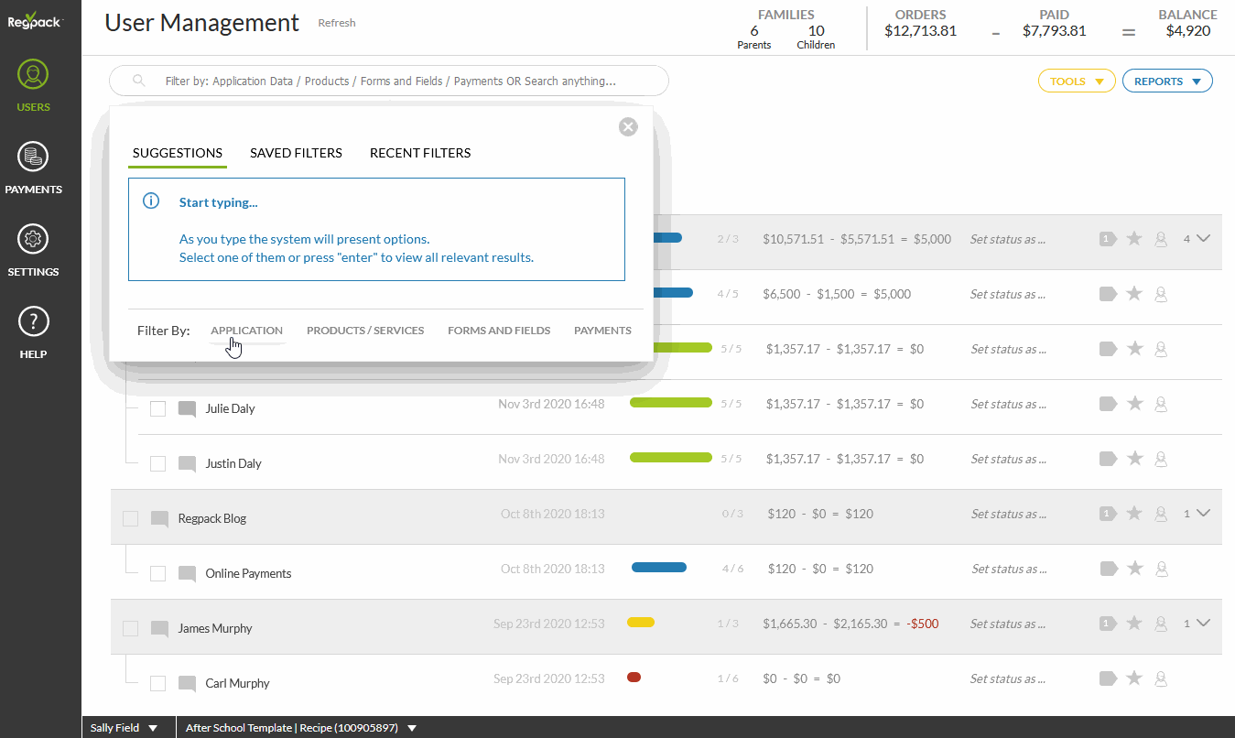The height and width of the screenshot is (738, 1235).
Task: Star the Julie Daly row
Action: pyautogui.click(x=1134, y=404)
